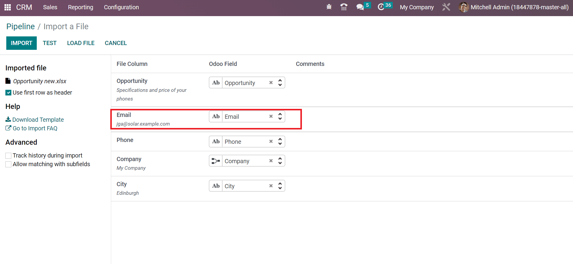The width and height of the screenshot is (573, 264).
Task: Open activities clock icon
Action: pos(381,7)
